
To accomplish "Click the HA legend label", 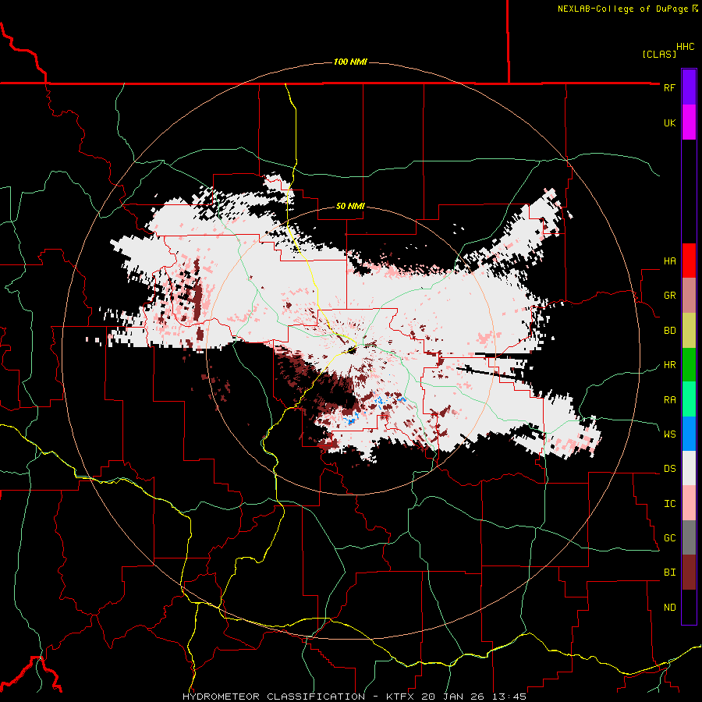I will [x=669, y=261].
